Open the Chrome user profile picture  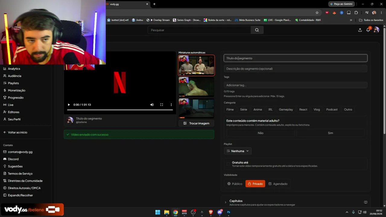(x=374, y=13)
